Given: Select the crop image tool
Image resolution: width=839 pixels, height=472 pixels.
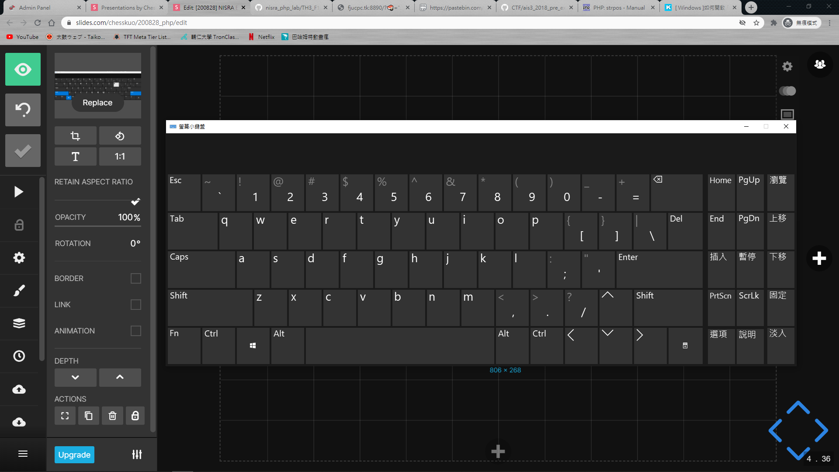Looking at the screenshot, I should click(x=75, y=136).
